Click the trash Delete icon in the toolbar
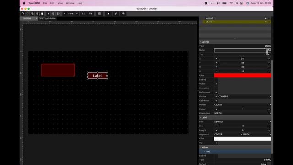Screen dimensions: 293x165 (x=42, y=14)
